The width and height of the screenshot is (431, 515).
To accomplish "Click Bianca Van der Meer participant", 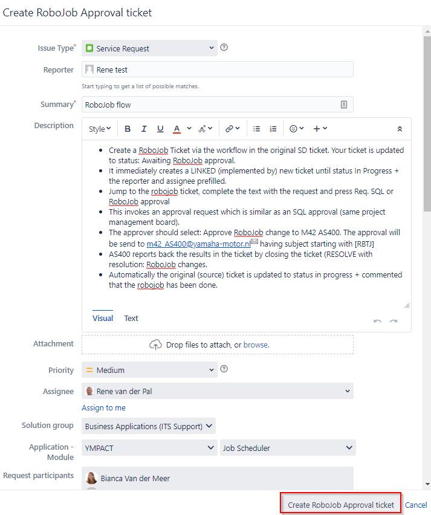I will 135,478.
